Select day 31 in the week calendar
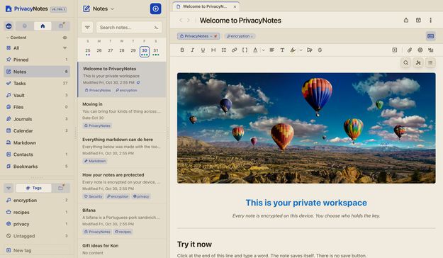 point(156,51)
